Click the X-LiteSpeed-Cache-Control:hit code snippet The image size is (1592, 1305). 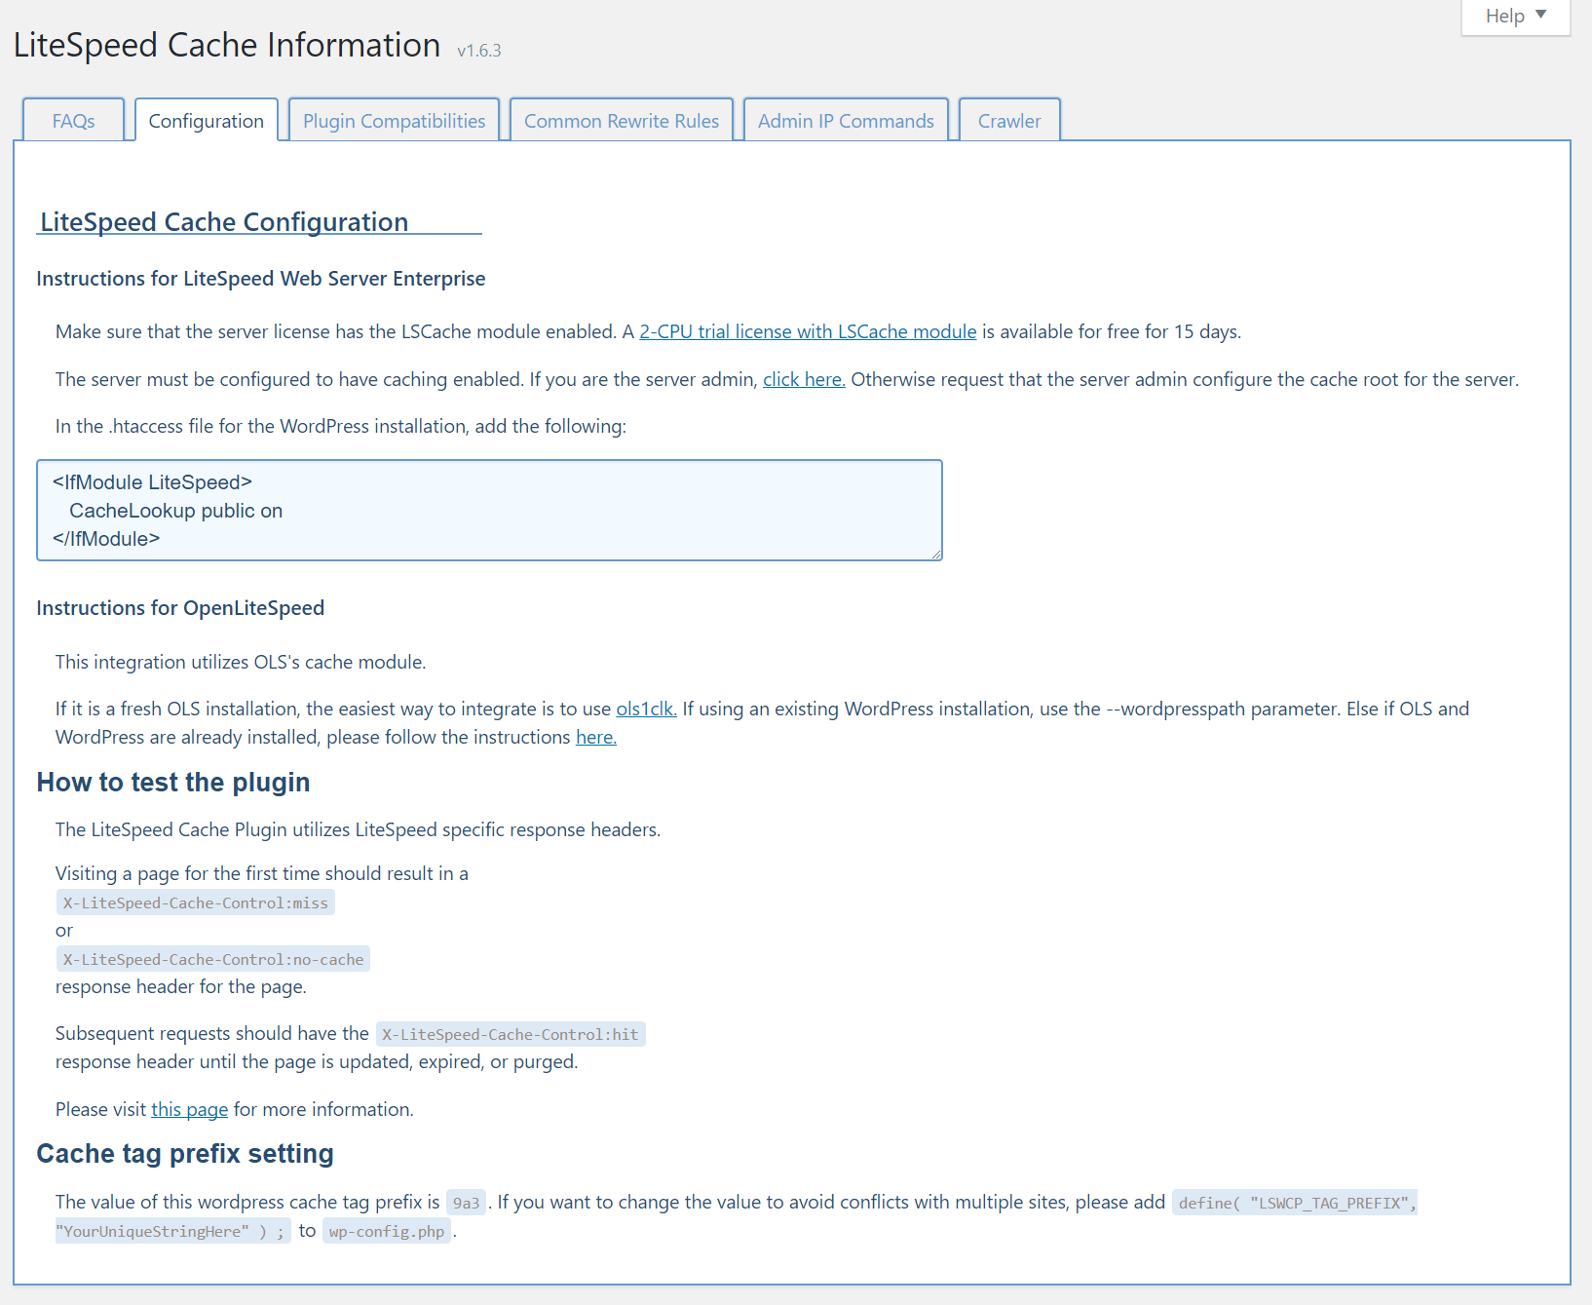(511, 1034)
